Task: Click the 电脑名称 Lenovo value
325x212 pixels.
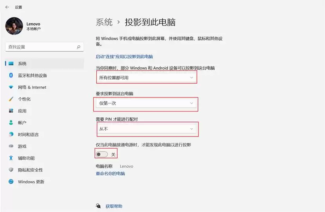Action: click(x=126, y=166)
